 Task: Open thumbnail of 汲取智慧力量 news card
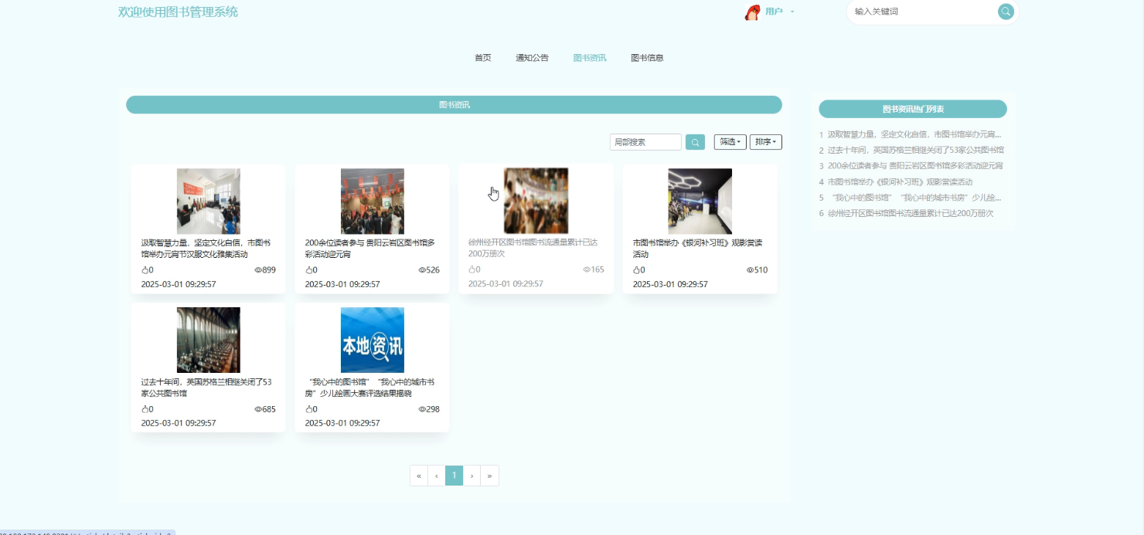coord(208,201)
